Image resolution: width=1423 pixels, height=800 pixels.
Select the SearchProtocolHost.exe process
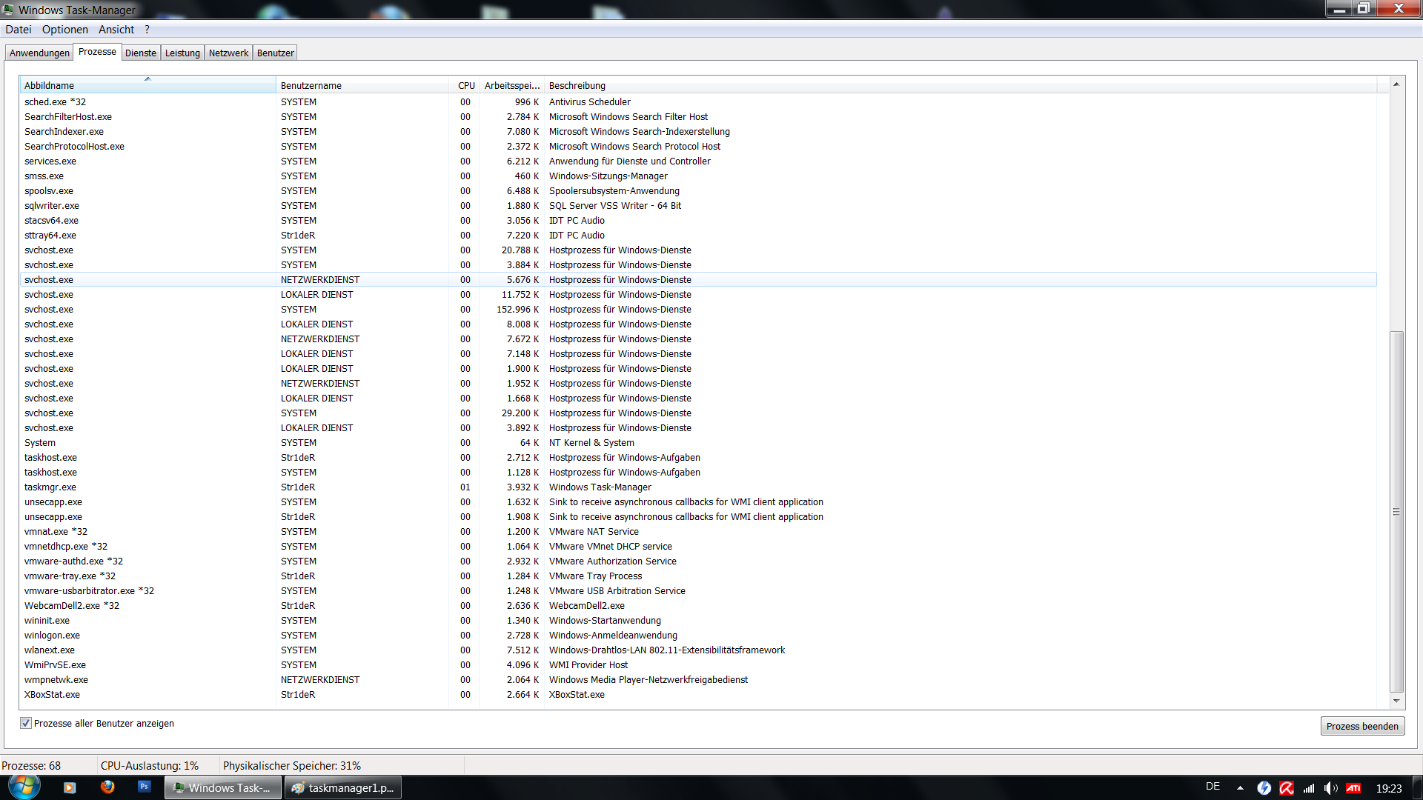(x=698, y=147)
